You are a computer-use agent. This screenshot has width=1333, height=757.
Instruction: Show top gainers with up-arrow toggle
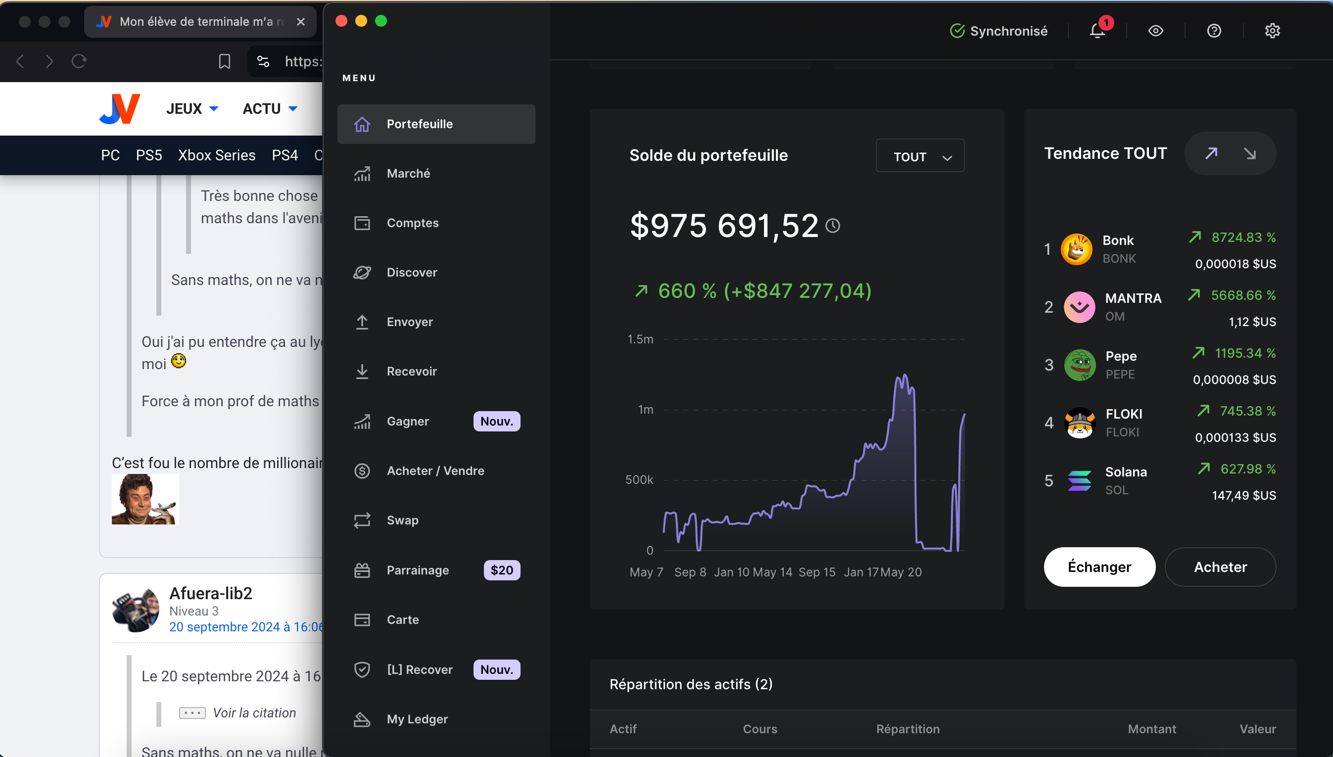tap(1211, 153)
